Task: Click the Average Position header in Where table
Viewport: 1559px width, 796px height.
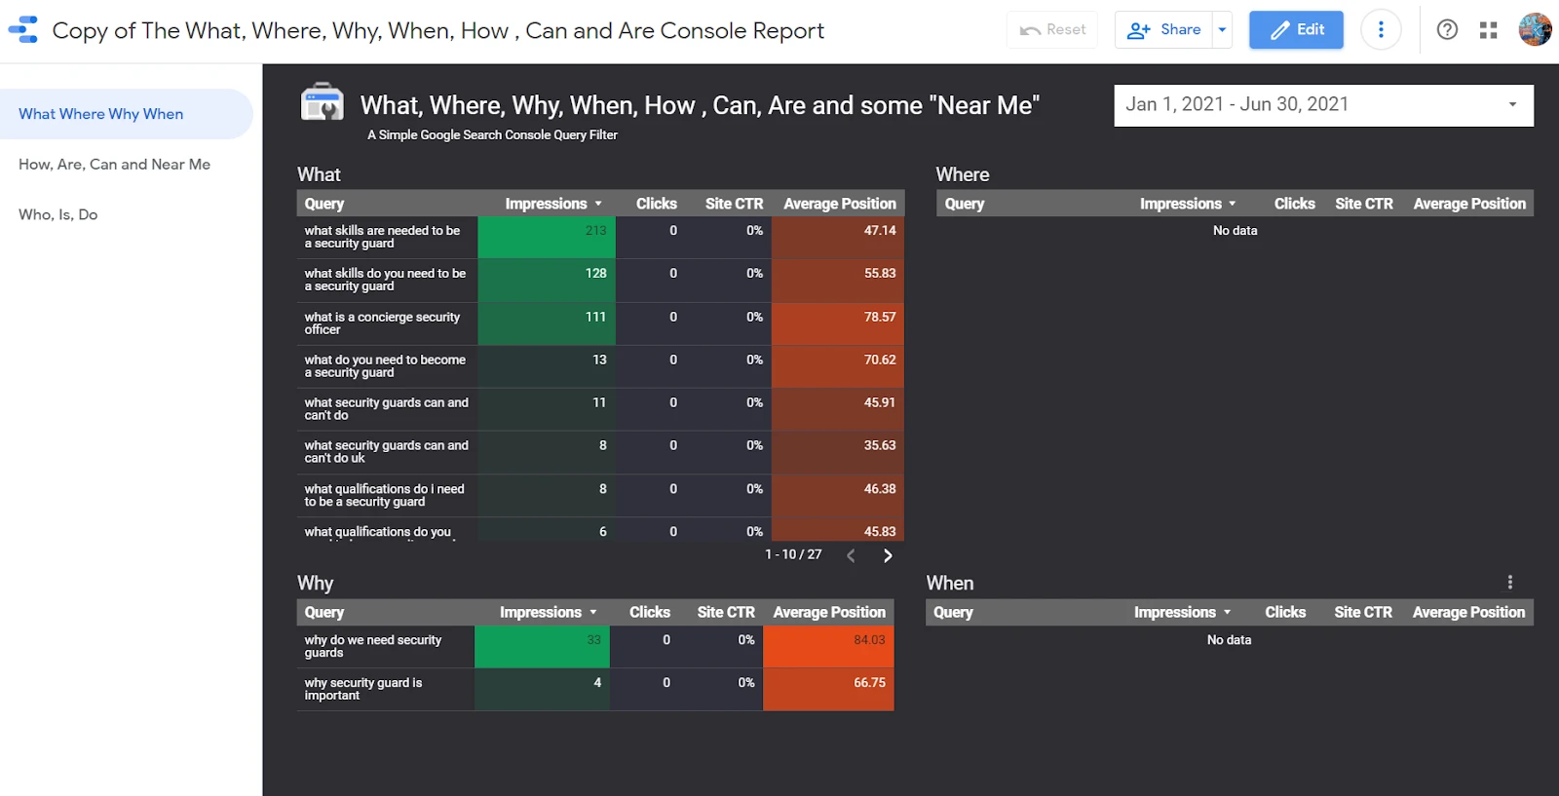Action: click(1469, 204)
